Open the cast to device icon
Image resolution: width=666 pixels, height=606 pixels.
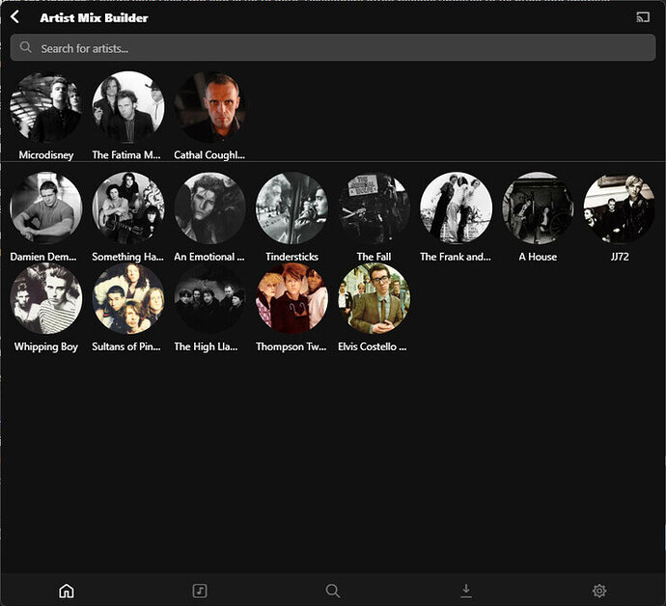click(x=643, y=17)
